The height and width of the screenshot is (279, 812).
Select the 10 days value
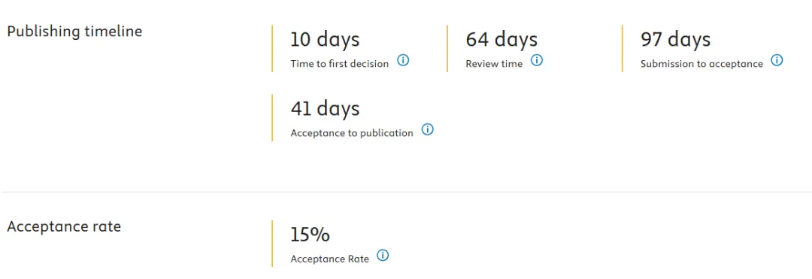pos(325,39)
